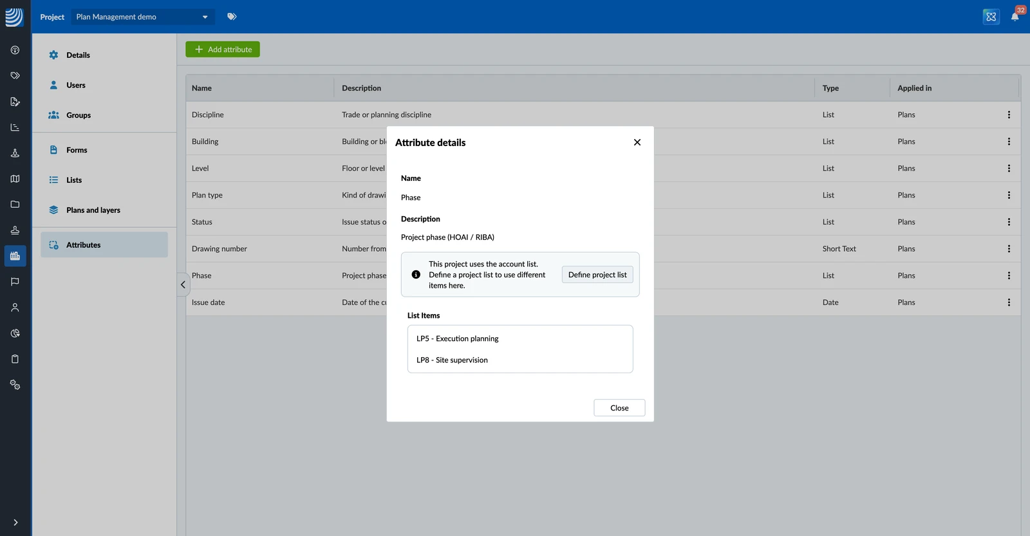
Task: Expand the left navigation rail arrow
Action: pos(15,522)
